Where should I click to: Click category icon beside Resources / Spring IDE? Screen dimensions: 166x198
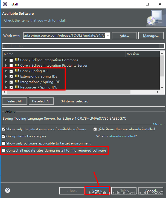coord(17,87)
